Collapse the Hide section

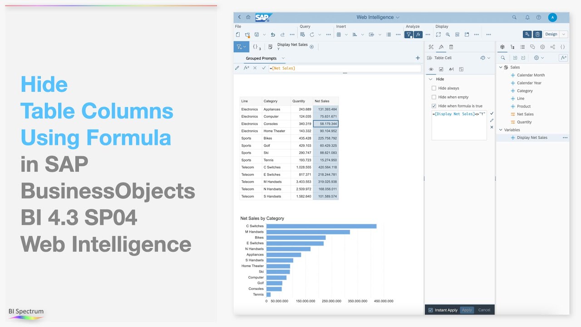coord(430,79)
